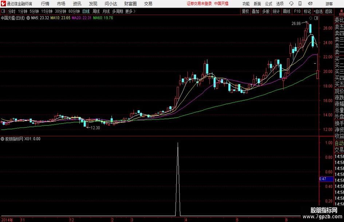Click the MA5: 23.32 label
The height and width of the screenshot is (222, 344).
click(40, 18)
